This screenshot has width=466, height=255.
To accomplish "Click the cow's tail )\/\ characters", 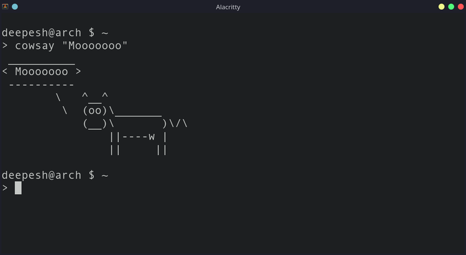I will [175, 123].
